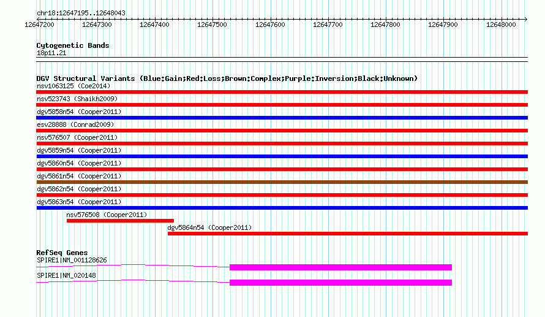Open the dgv5858n54 (Cooper2011) label
The image size is (545, 317).
coord(79,112)
